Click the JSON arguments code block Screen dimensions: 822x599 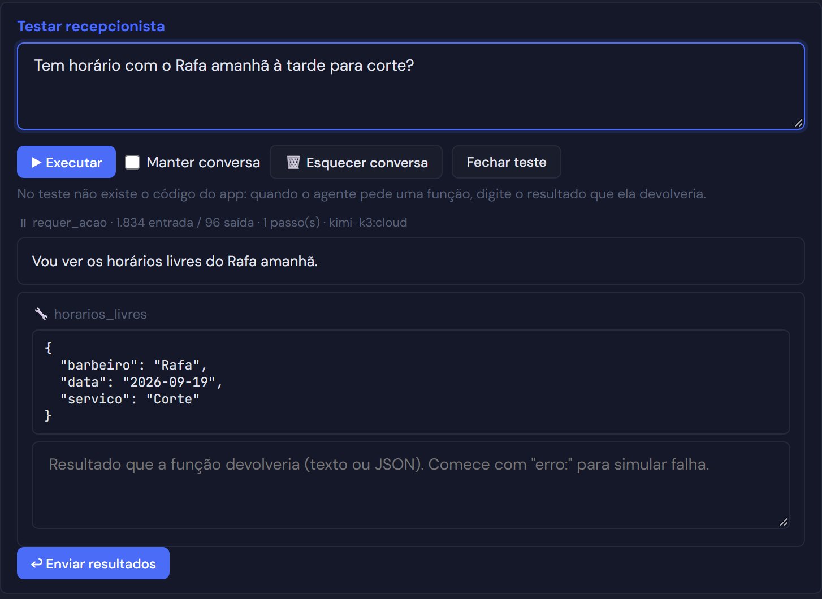pyautogui.click(x=411, y=382)
